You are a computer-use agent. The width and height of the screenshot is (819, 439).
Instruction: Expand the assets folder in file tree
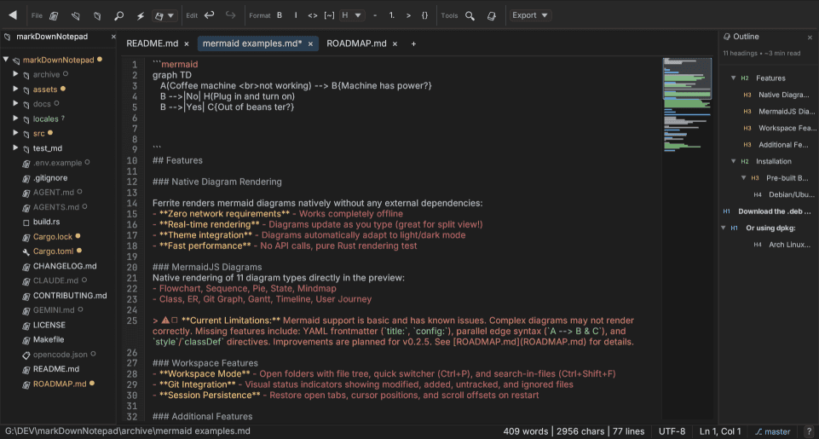point(15,90)
